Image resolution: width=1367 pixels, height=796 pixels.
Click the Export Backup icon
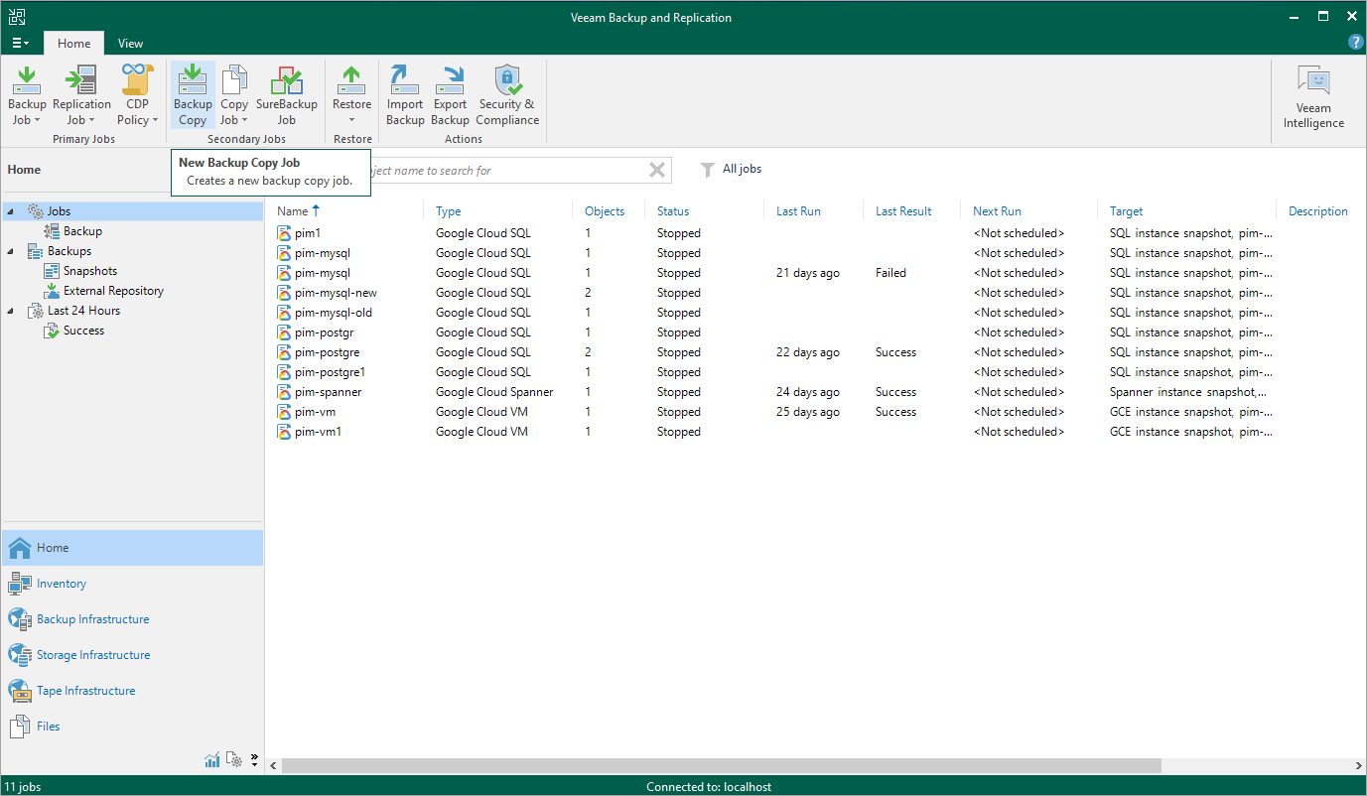click(450, 94)
